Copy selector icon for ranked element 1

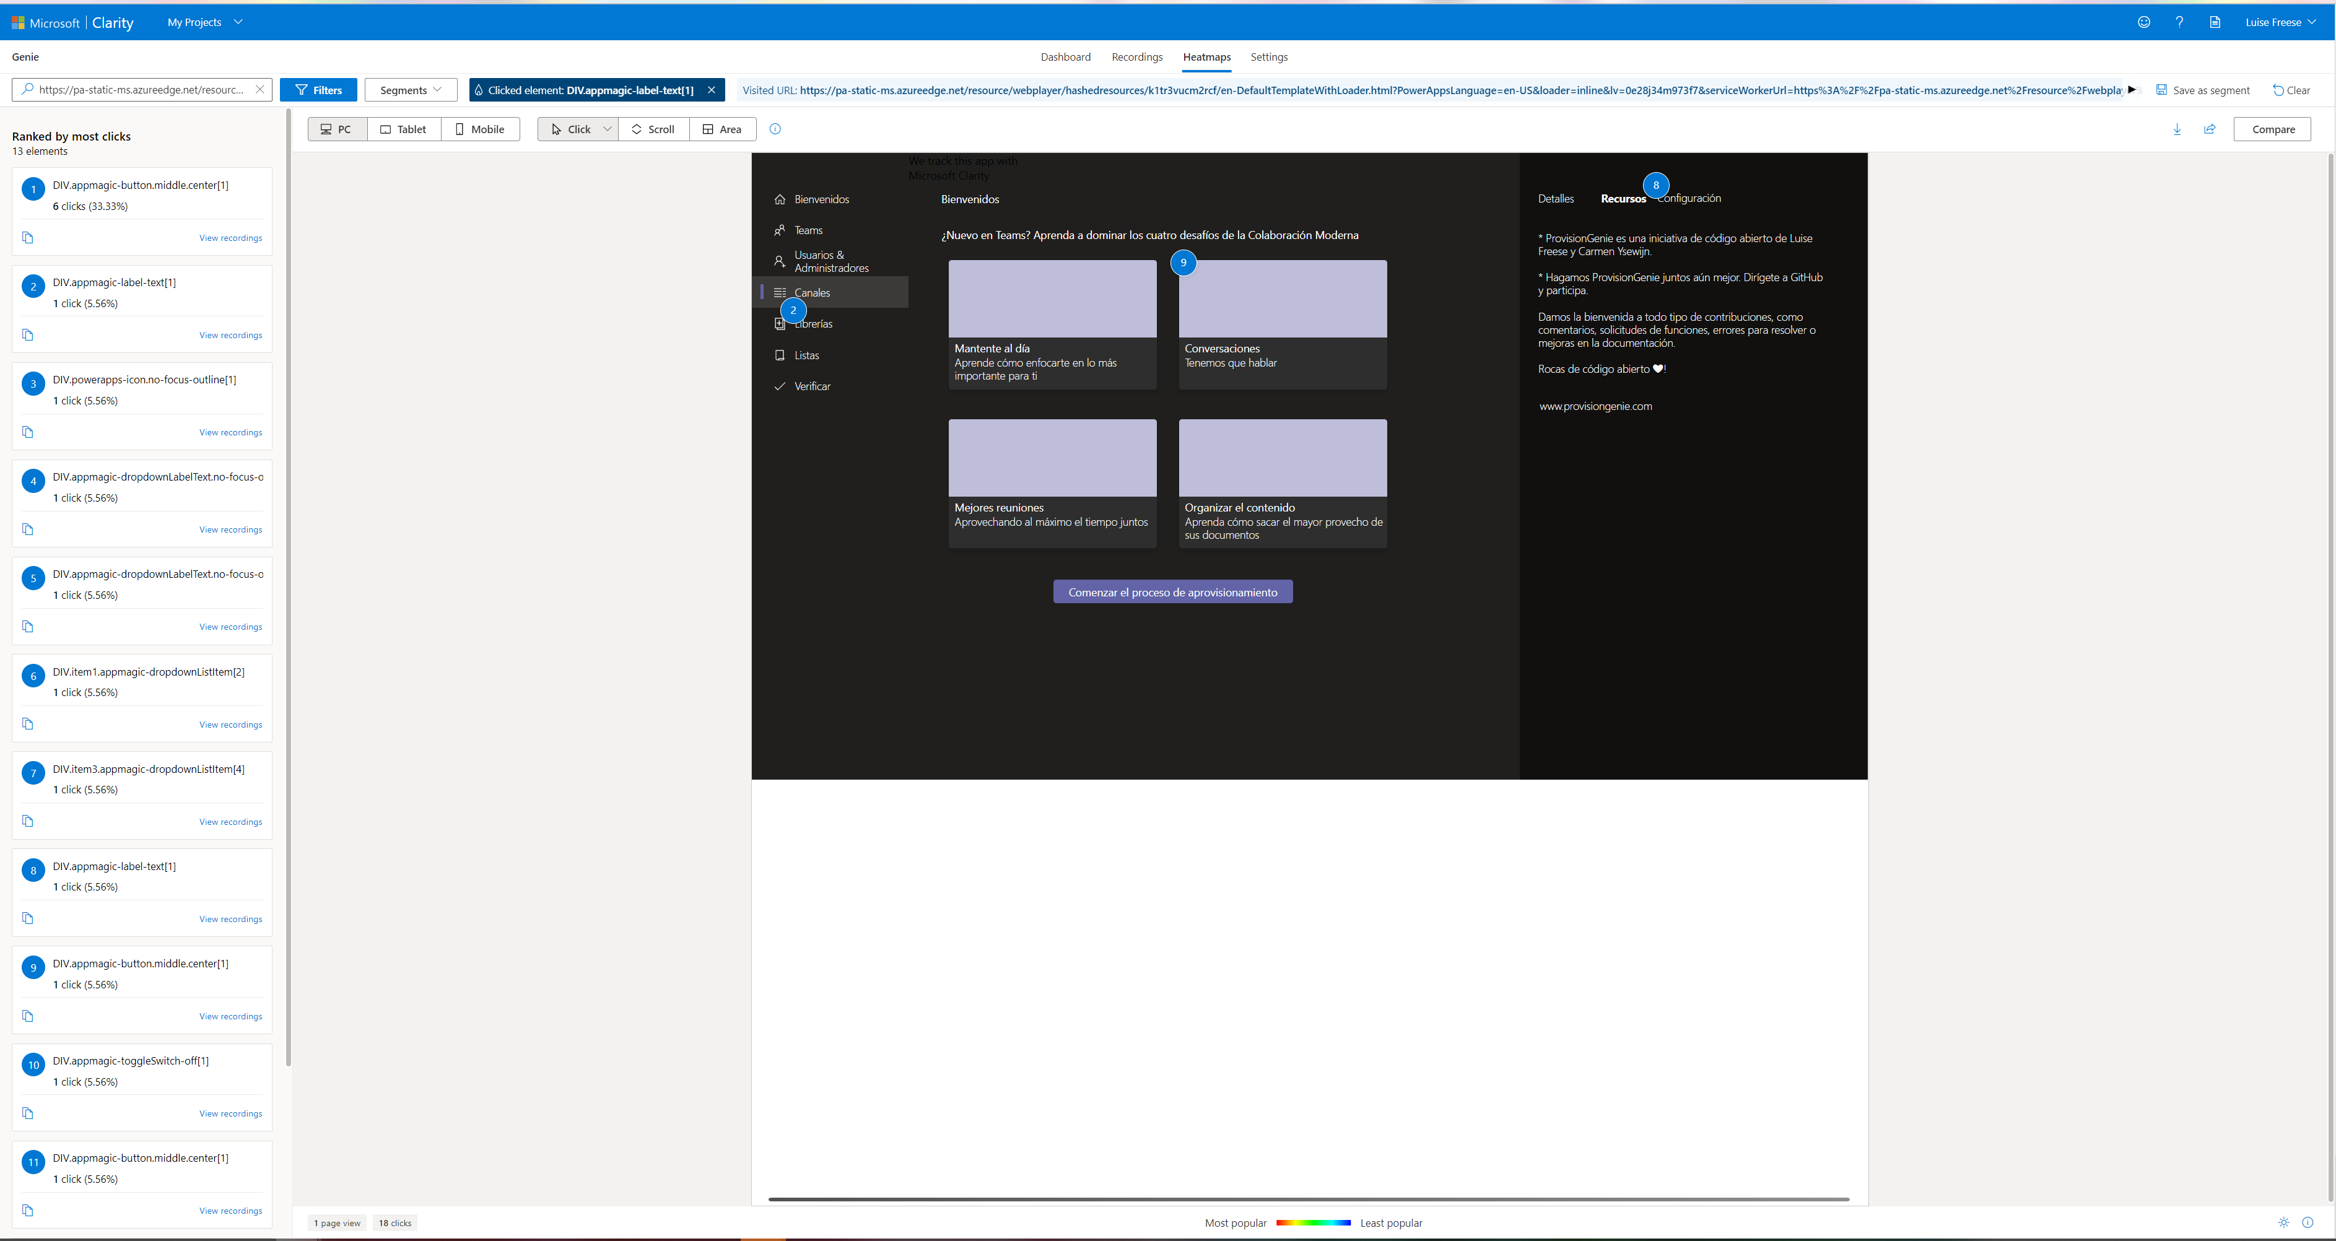pyautogui.click(x=28, y=238)
